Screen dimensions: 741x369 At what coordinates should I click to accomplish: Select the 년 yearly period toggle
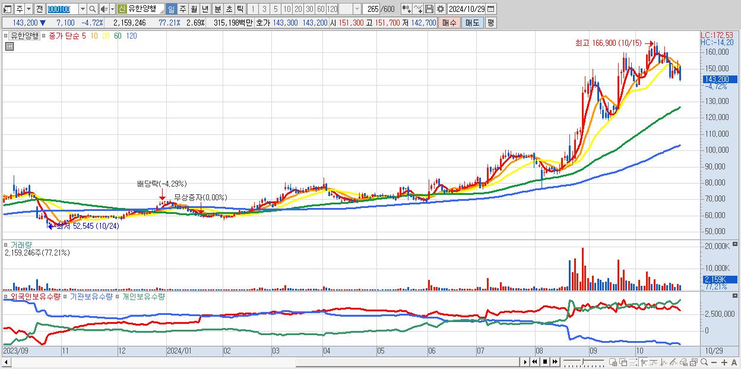(205, 10)
